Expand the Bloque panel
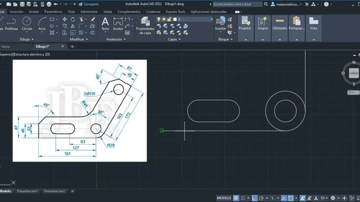 226,39
